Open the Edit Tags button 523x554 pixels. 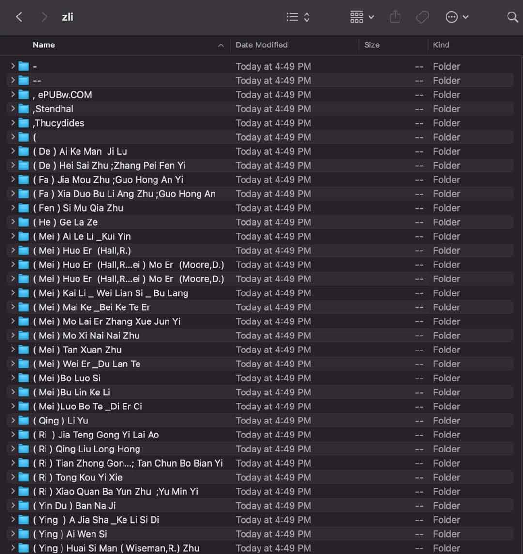click(422, 17)
